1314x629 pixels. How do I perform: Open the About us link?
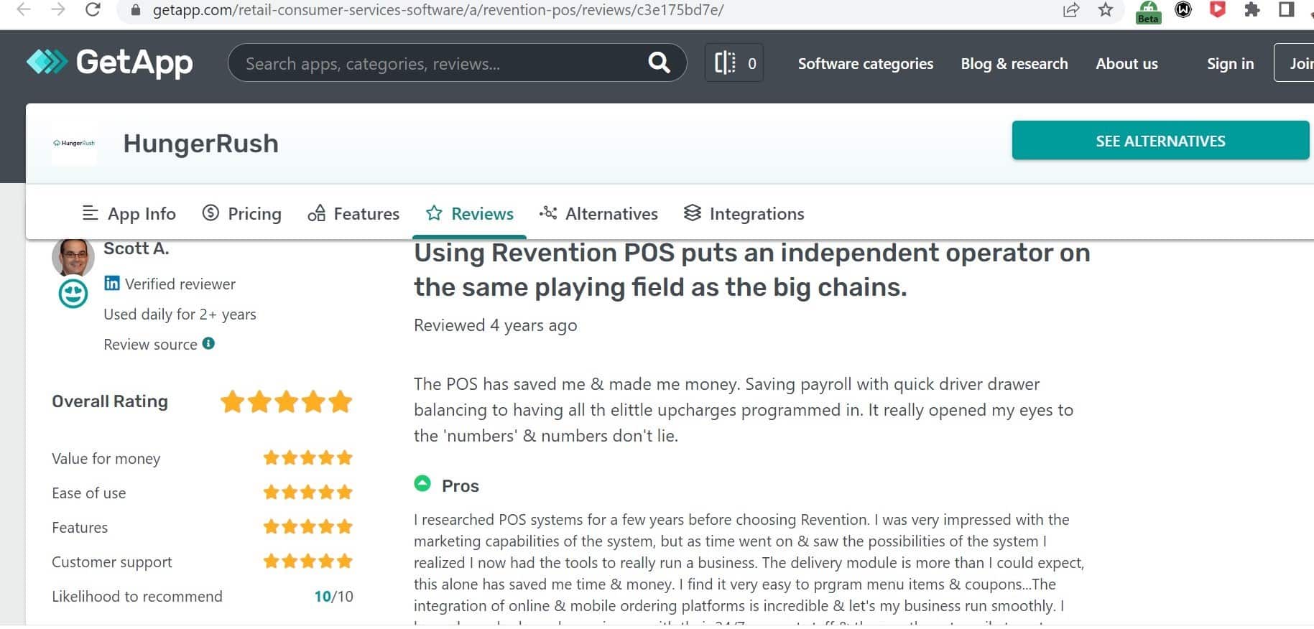(x=1126, y=63)
